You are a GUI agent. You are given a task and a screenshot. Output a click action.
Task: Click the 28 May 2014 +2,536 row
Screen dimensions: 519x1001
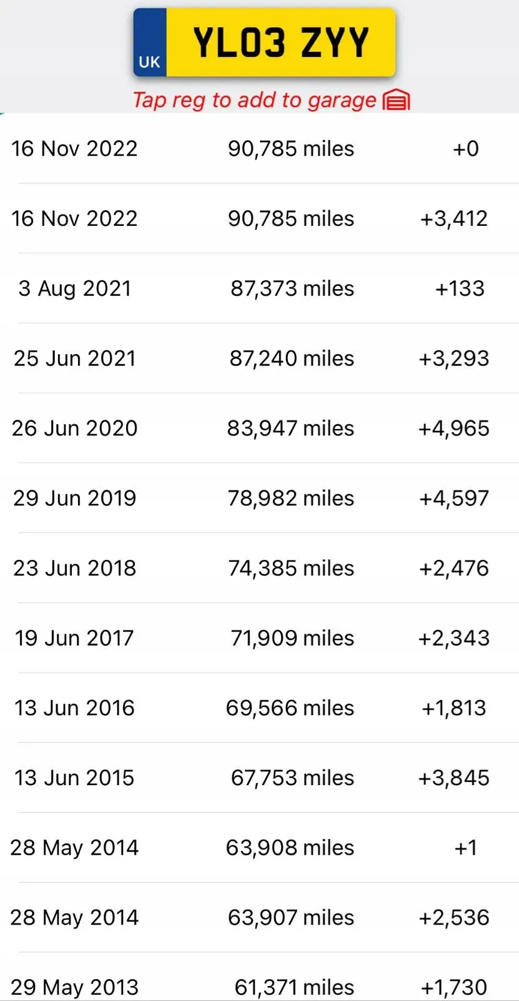[x=259, y=918]
